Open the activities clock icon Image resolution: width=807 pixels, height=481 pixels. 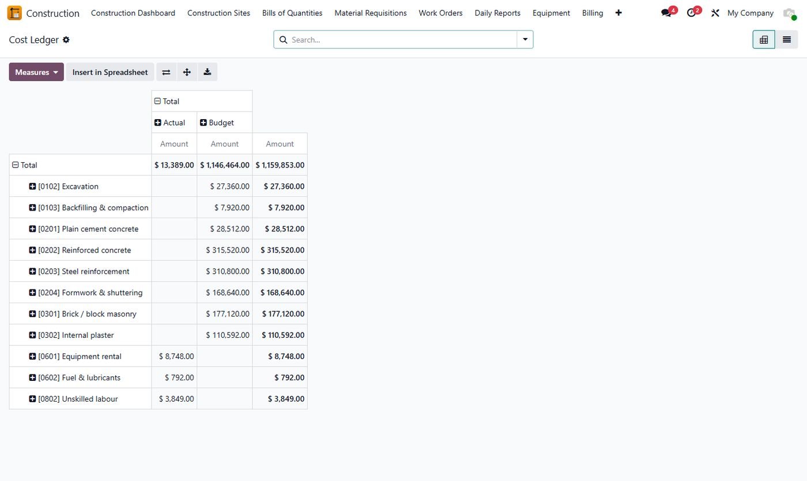[x=692, y=13]
